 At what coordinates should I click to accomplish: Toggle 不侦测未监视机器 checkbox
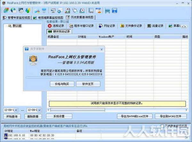click(162, 126)
